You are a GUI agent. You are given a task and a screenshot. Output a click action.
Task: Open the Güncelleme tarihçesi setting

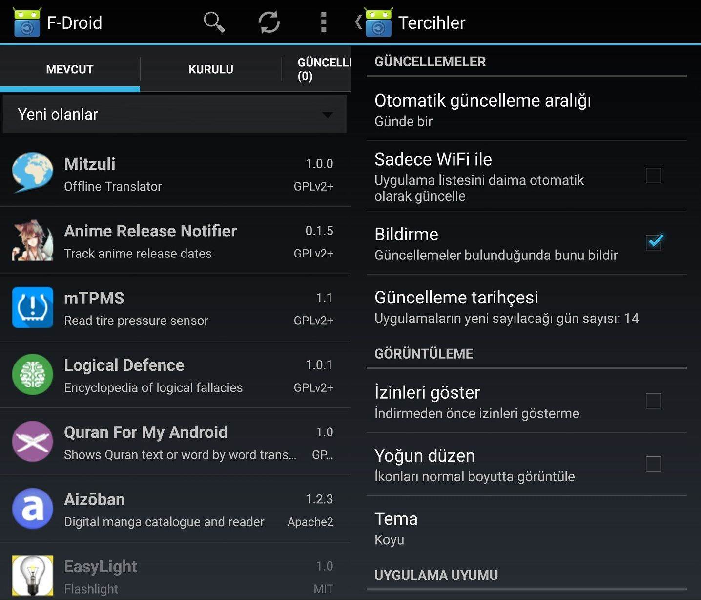pyautogui.click(x=526, y=306)
